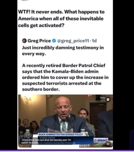Click the C-SPAN2 logo in the video
134x152 pixels.
click(101, 140)
